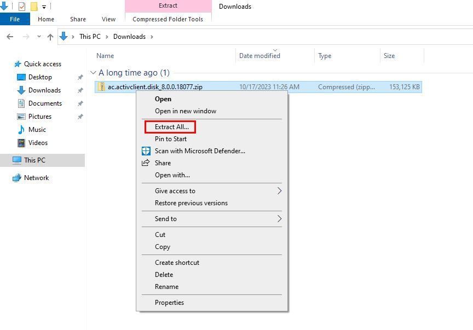This screenshot has height=330, width=473.
Task: Click the 153,125 KB size cell
Action: pyautogui.click(x=404, y=87)
